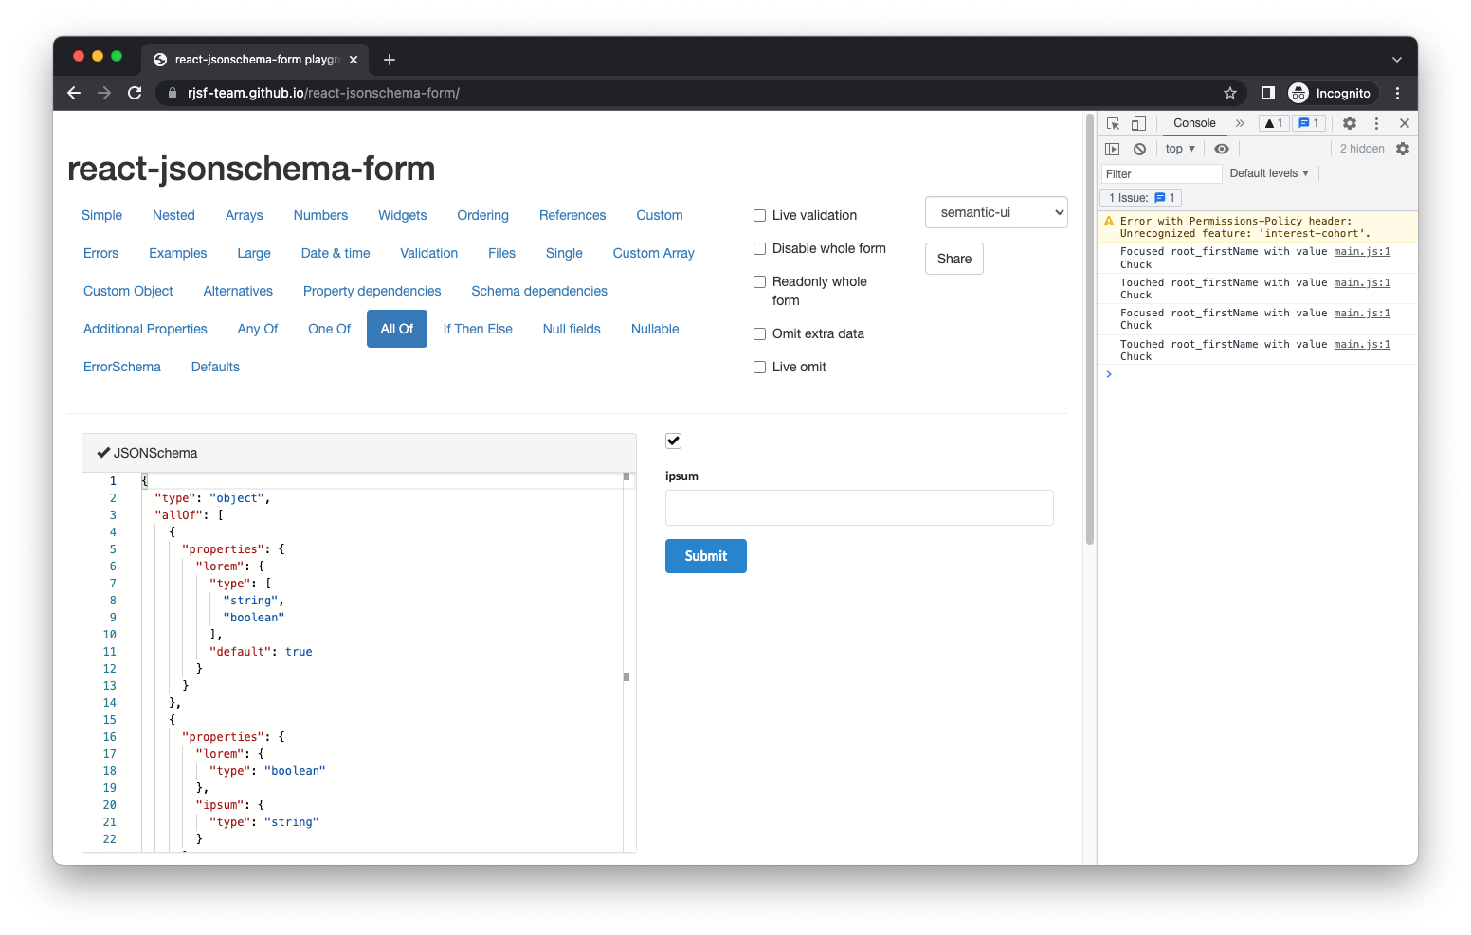Open the top frame context dropdown
The height and width of the screenshot is (935, 1471).
1177,148
